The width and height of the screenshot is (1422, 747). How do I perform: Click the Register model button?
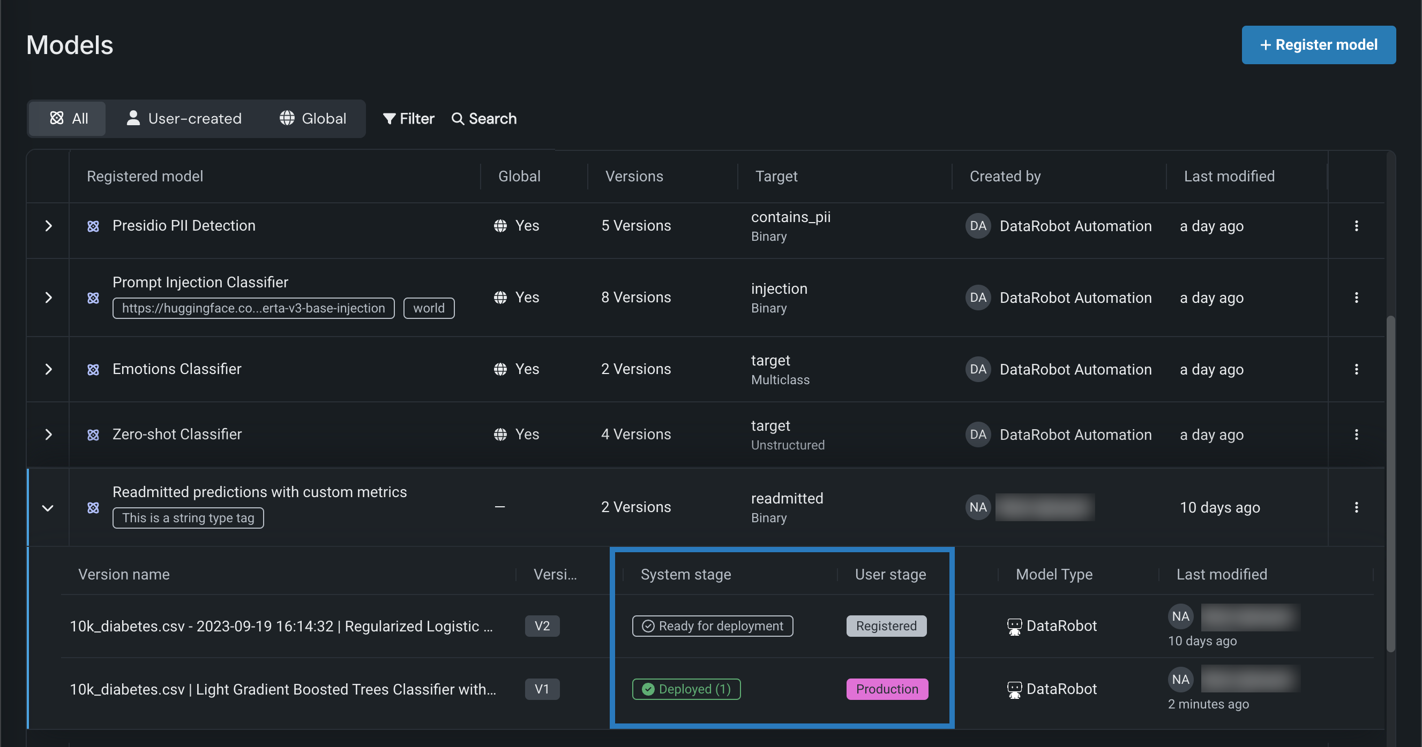click(x=1318, y=44)
